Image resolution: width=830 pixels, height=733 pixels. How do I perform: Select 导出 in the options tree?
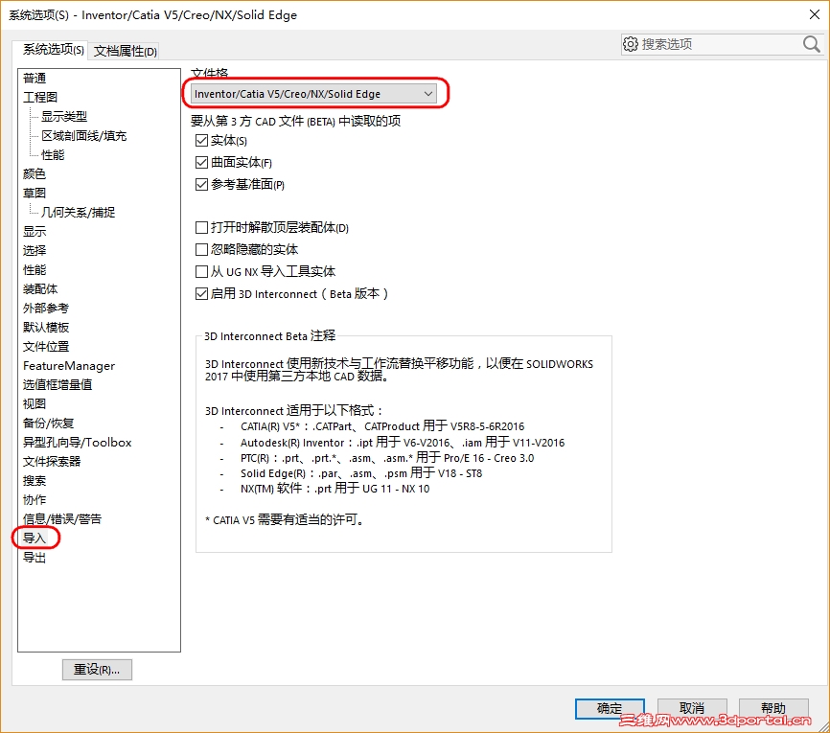(35, 558)
